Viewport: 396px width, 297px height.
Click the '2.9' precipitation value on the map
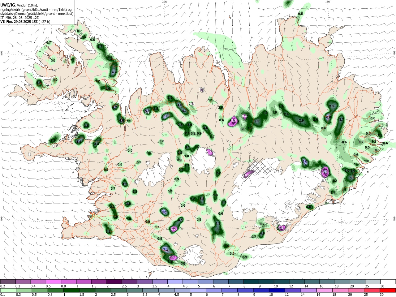[x=301, y=120]
